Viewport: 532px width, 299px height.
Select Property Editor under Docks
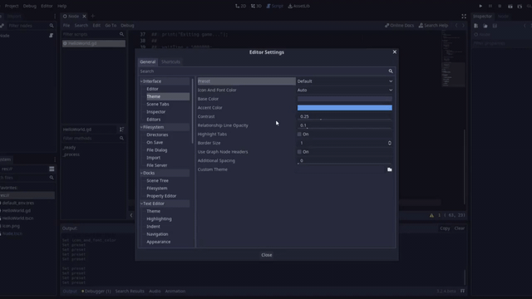click(161, 196)
